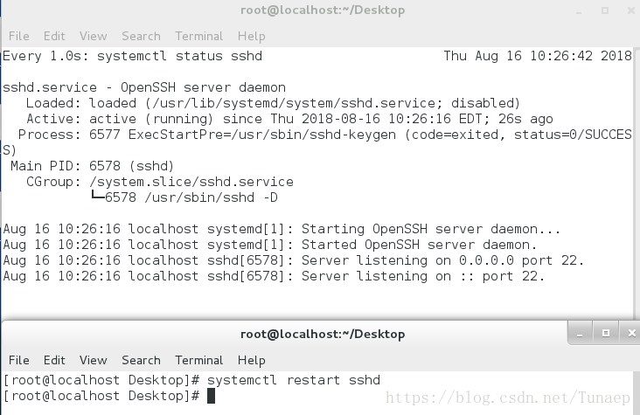Click 'Every 1.0s: systemctl status sshd' header
The width and height of the screenshot is (640, 415).
tap(132, 56)
